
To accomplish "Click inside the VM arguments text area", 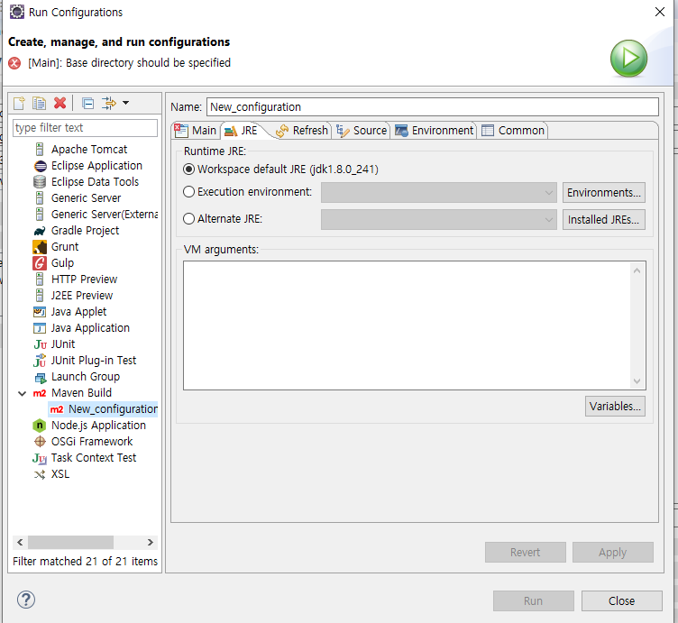I will 407,325.
